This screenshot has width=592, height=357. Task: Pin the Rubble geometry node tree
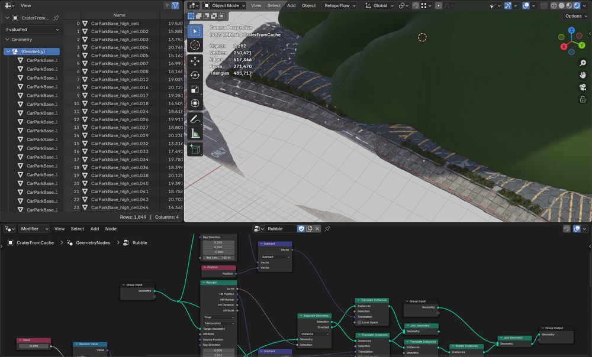(x=327, y=228)
